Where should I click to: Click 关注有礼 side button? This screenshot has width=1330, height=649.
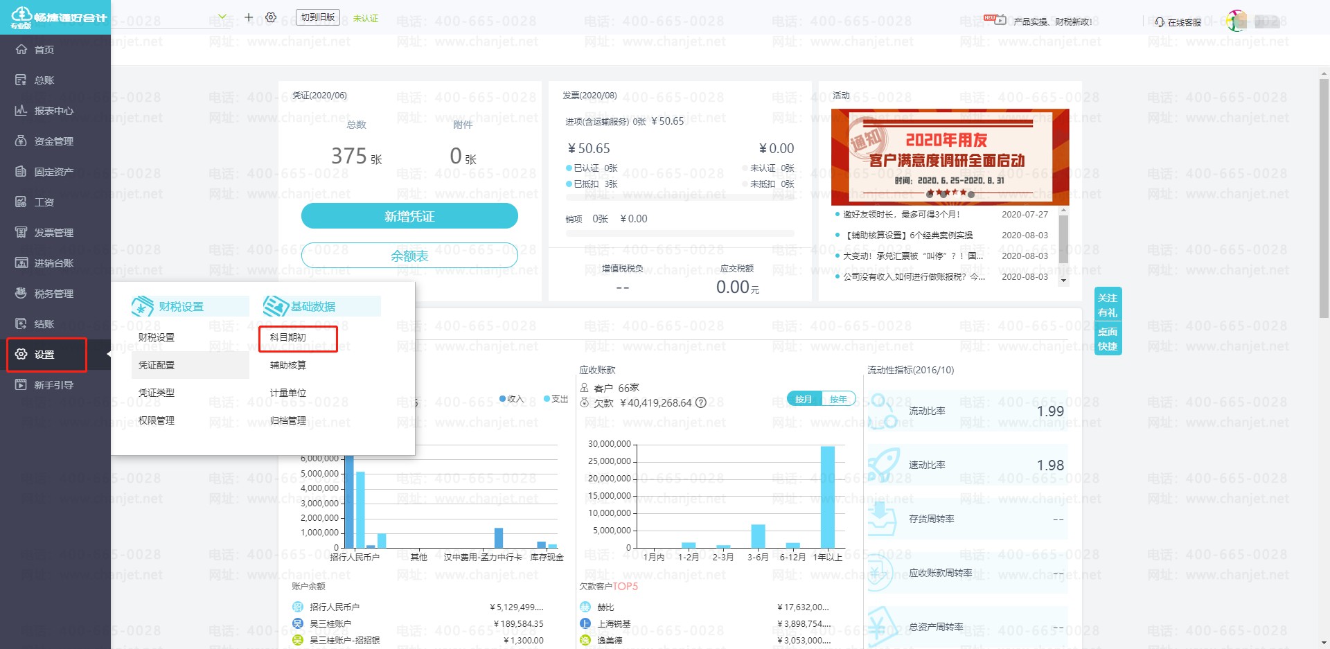(x=1108, y=305)
